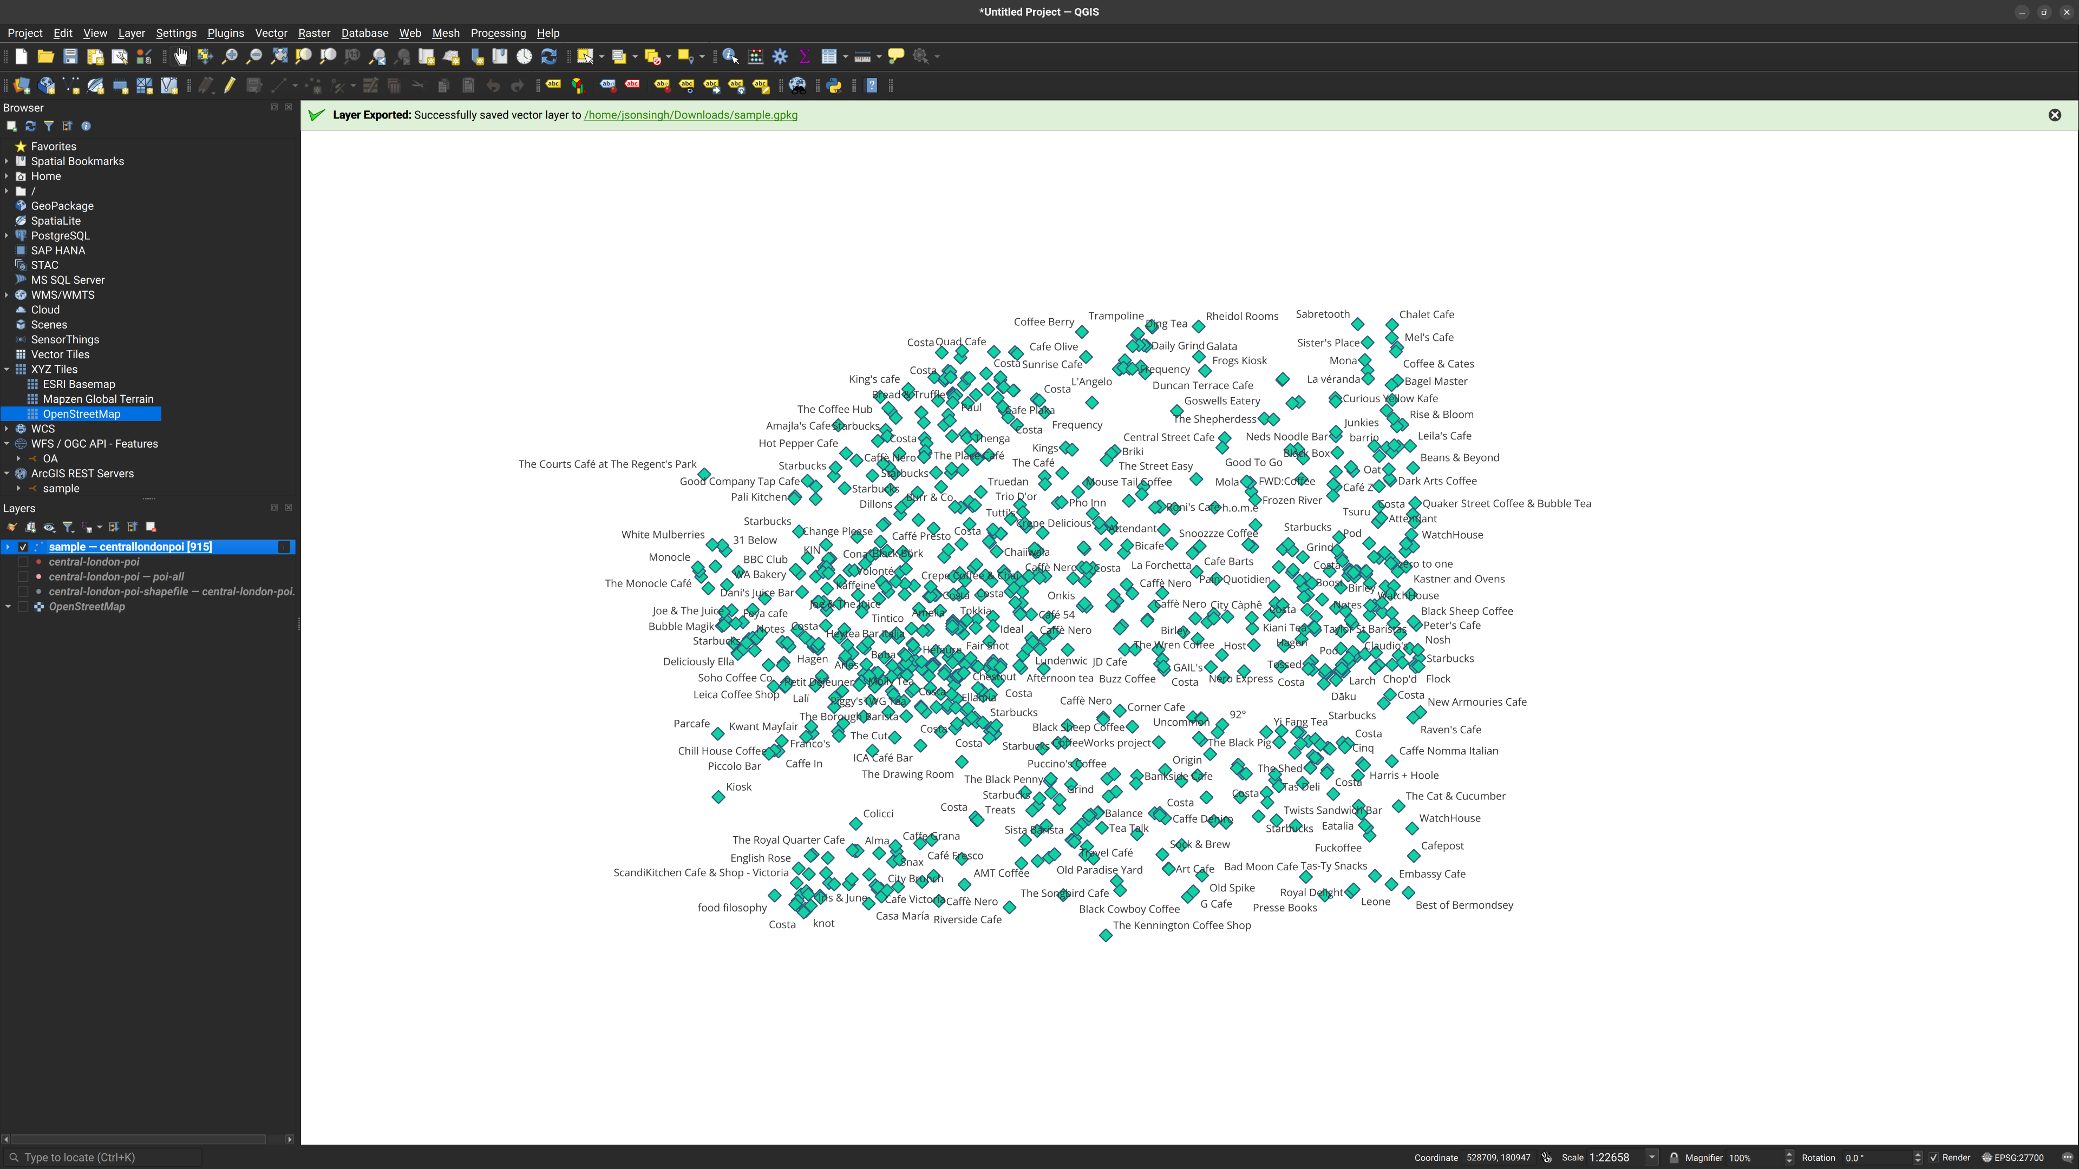
Task: Toggle editing with the yellow pencil icon
Action: click(230, 86)
